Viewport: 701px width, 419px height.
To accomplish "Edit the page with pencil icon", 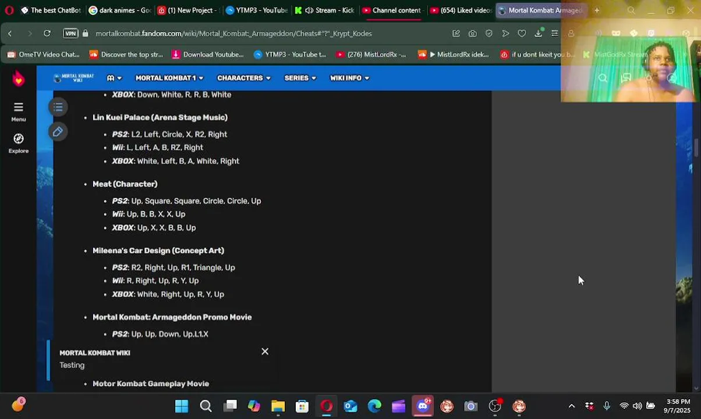I will 58,132.
